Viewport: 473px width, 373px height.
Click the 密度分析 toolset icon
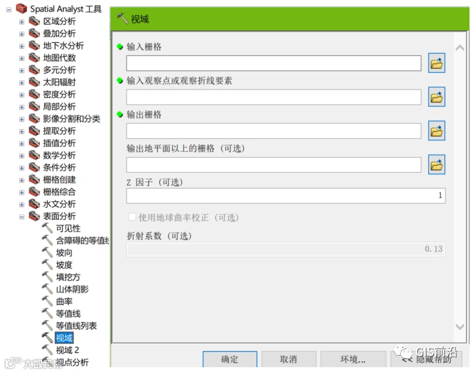click(x=34, y=94)
